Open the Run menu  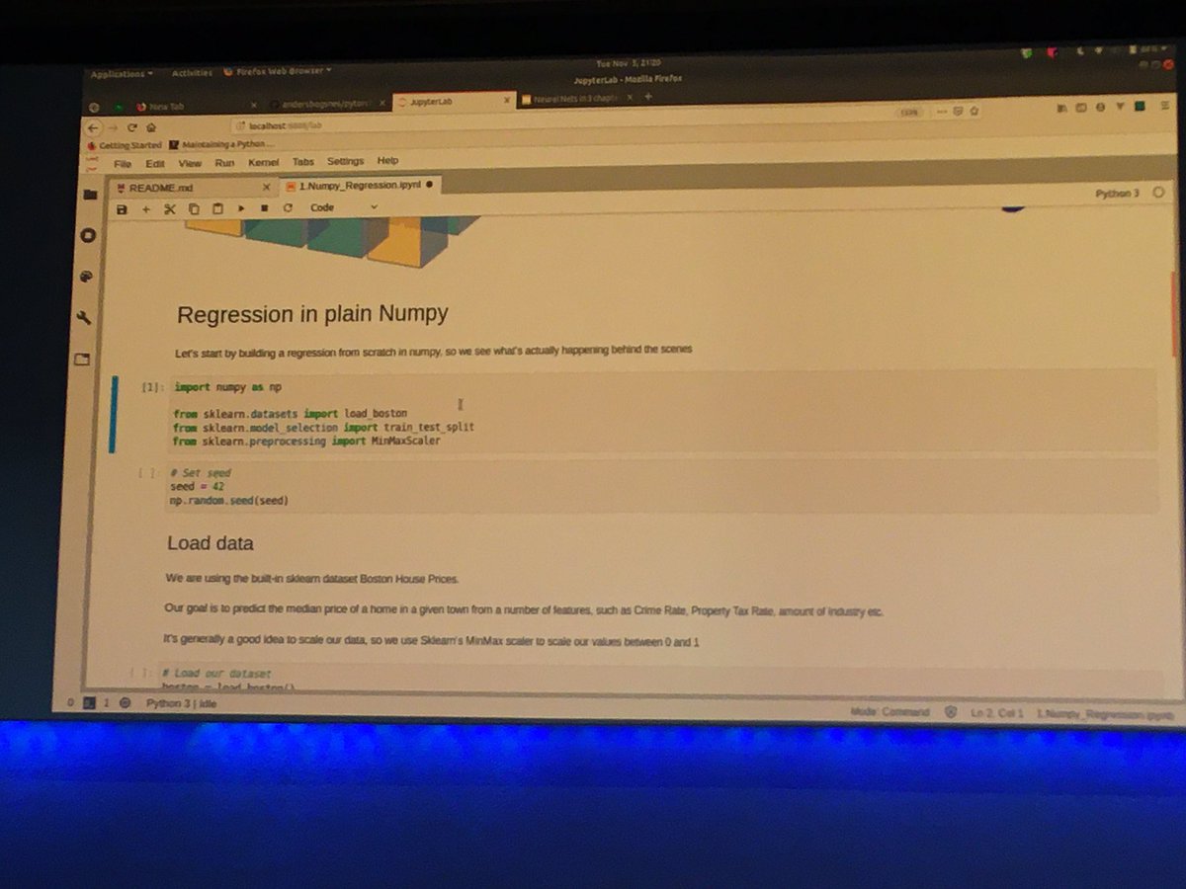click(x=224, y=163)
